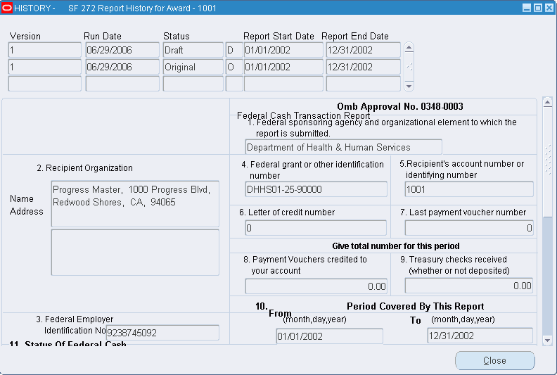The width and height of the screenshot is (557, 375).
Task: Click the Federal Cash Transaction Report title
Action: (x=304, y=115)
